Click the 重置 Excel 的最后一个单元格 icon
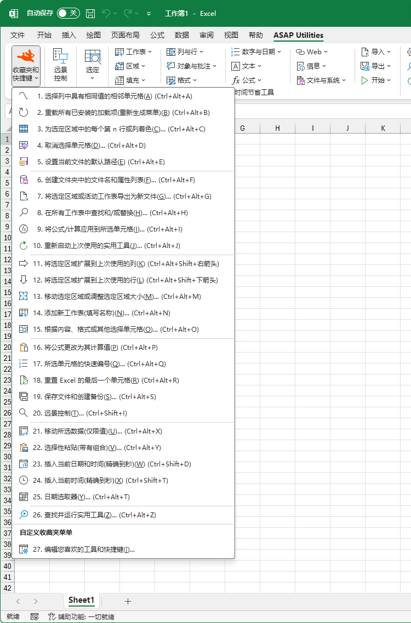This screenshot has width=411, height=623. 24,380
